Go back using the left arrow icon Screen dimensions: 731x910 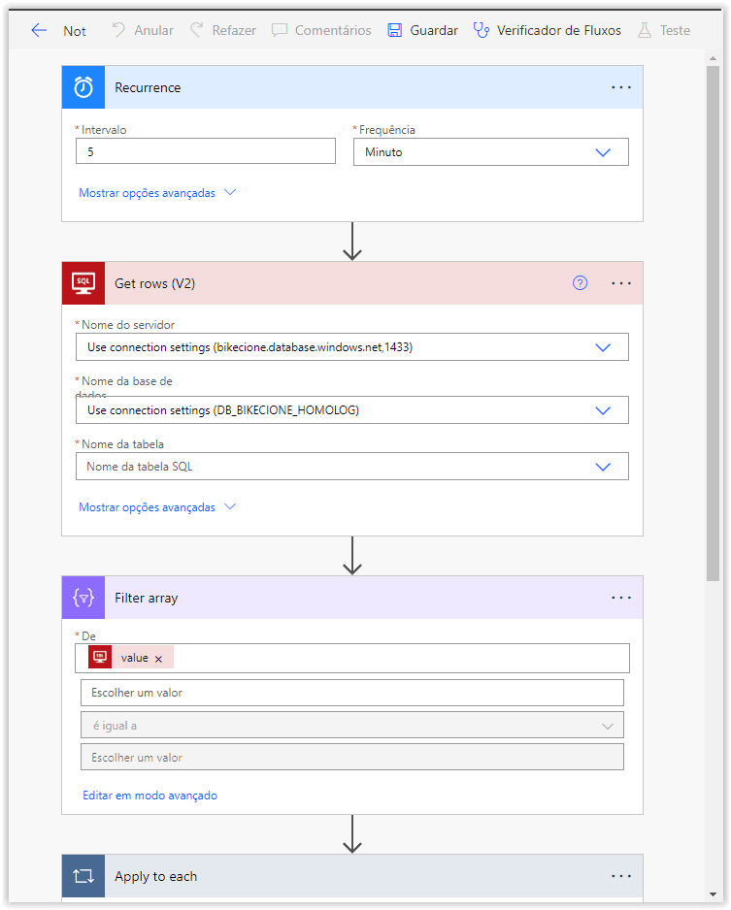pos(38,30)
